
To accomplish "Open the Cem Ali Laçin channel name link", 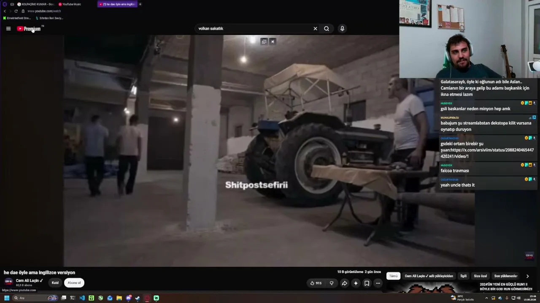I will click(x=29, y=281).
